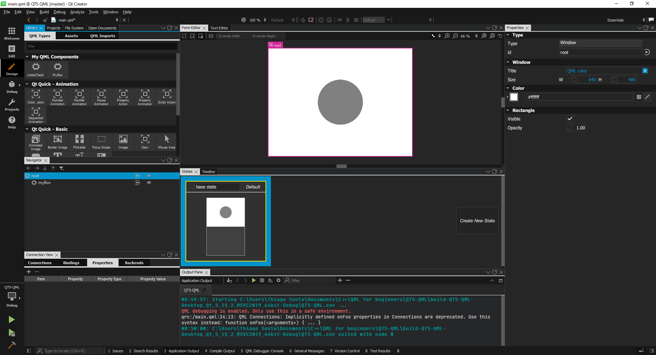This screenshot has height=355, width=656.
Task: Reset the Form Editor view
Action: click(x=500, y=36)
